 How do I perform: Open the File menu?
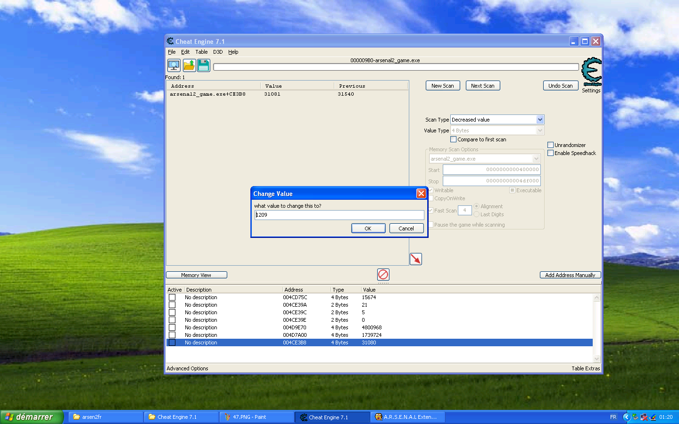(x=172, y=52)
